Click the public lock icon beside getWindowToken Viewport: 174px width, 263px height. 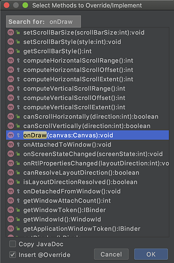click(x=18, y=210)
